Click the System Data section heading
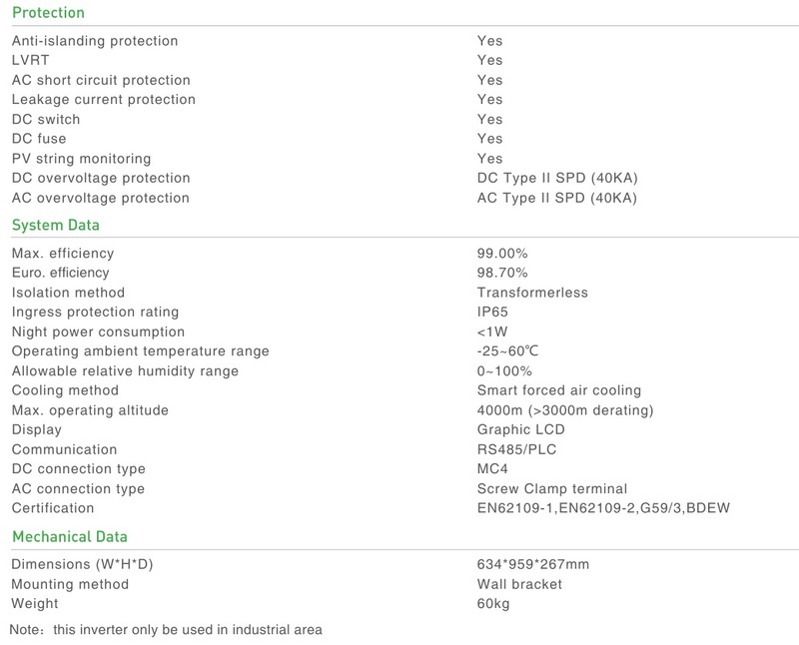This screenshot has height=645, width=799. tap(55, 225)
